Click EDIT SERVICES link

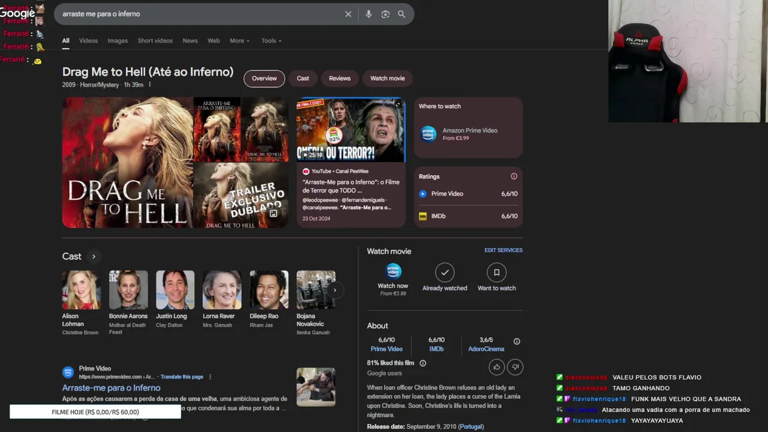tap(503, 250)
